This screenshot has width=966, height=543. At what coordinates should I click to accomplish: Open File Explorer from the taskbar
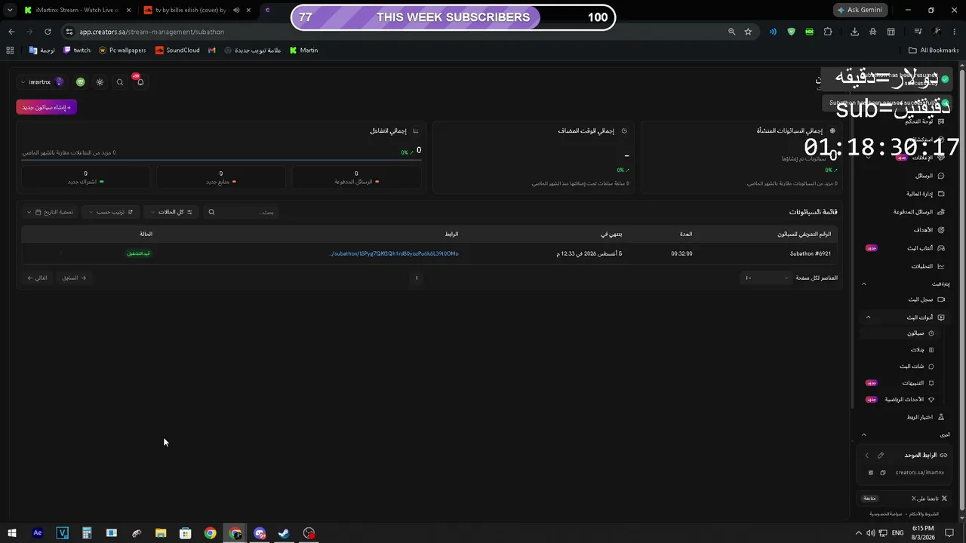click(x=161, y=533)
